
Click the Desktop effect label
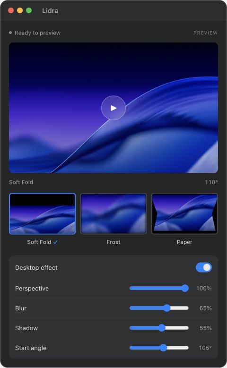tap(36, 267)
